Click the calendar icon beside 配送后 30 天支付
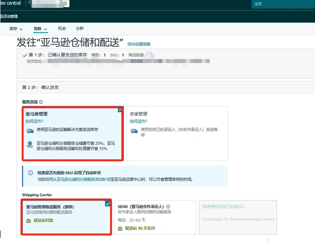 tap(120, 228)
